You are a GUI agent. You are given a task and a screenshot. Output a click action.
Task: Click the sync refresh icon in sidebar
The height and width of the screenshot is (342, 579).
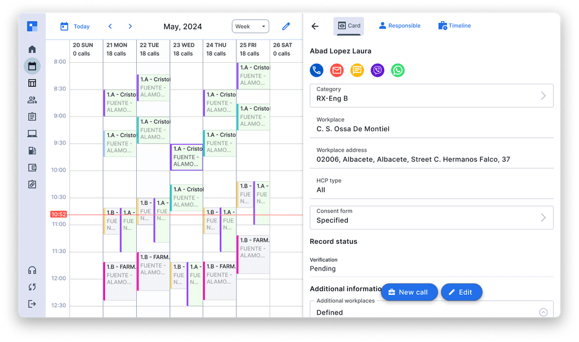point(32,287)
